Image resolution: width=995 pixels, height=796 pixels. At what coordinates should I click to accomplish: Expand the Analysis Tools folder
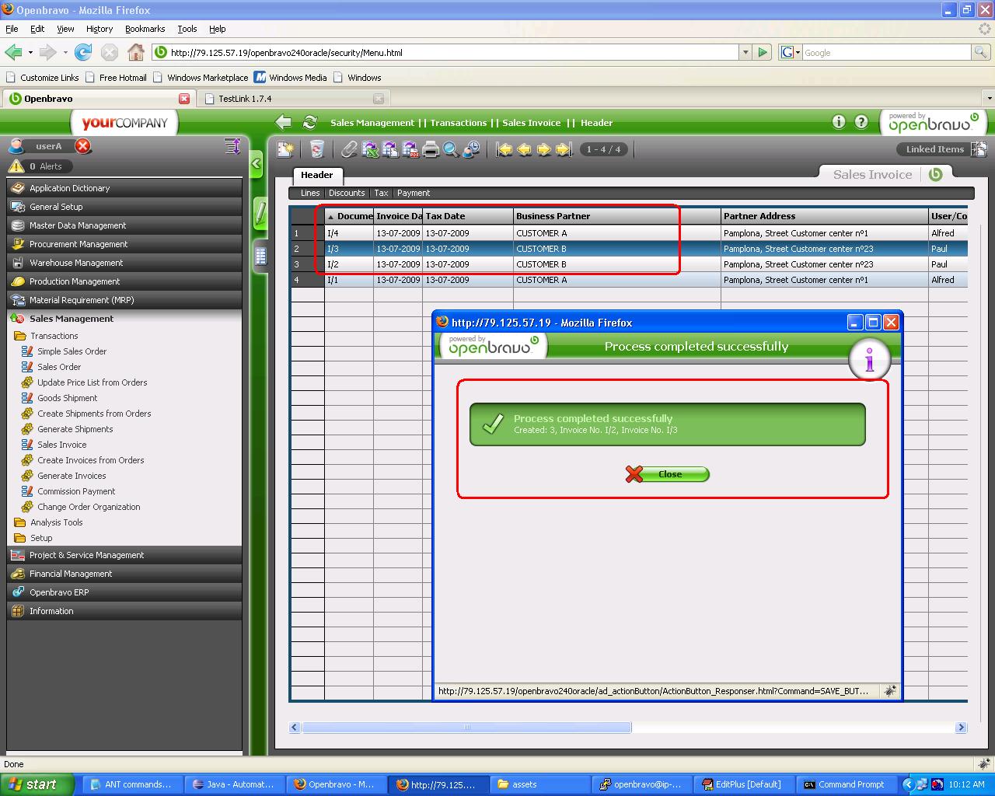coord(56,522)
